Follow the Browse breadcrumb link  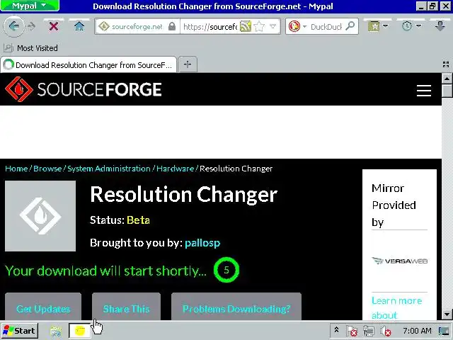47,169
